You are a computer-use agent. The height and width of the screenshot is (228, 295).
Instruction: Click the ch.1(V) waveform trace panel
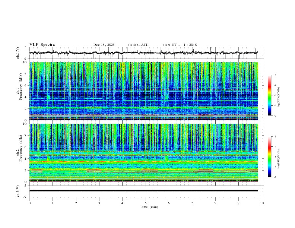pos(146,53)
